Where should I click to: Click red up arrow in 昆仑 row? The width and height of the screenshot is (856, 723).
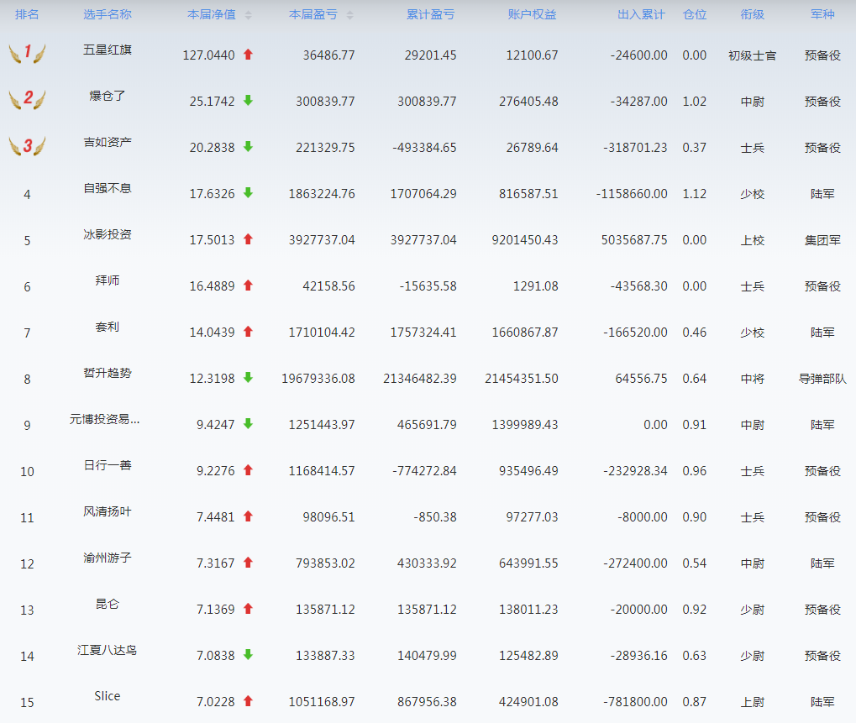249,609
